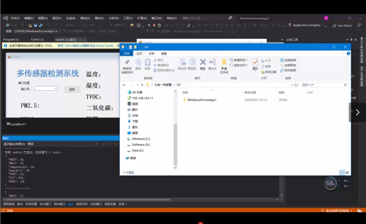Go up one folder level in Explorer

pos(142,85)
